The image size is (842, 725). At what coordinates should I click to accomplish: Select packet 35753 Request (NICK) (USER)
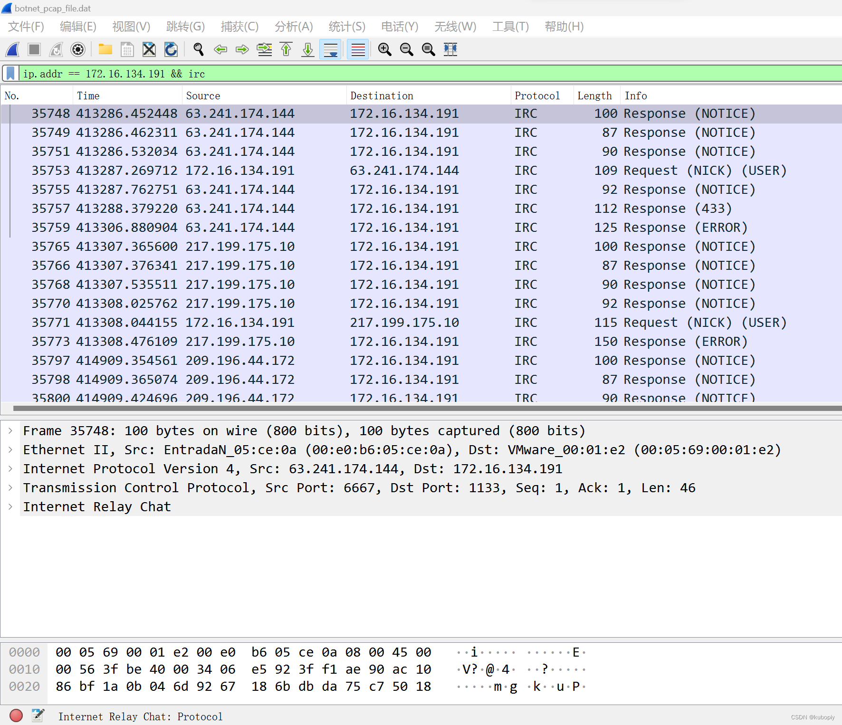421,171
